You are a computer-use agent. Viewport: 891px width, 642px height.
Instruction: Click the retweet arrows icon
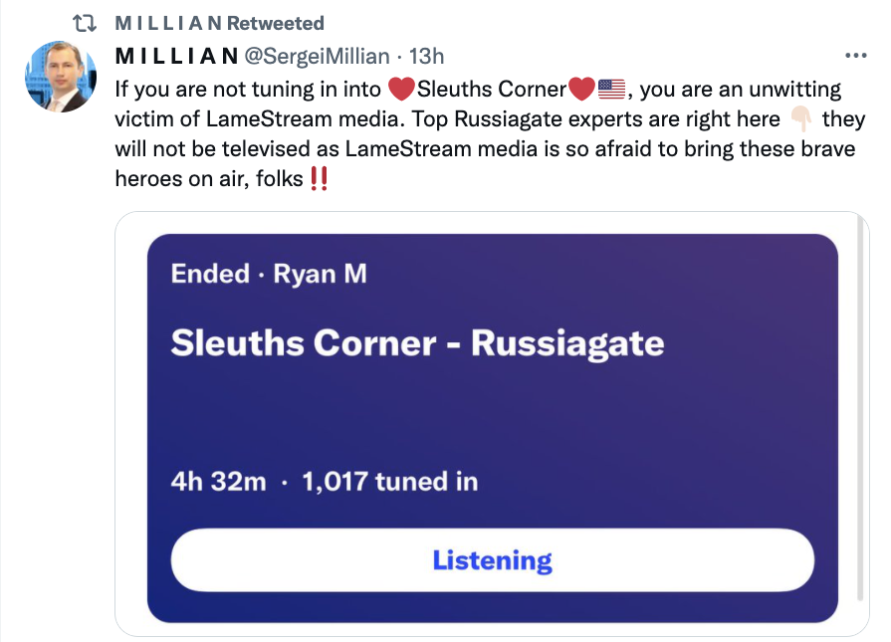point(84,23)
